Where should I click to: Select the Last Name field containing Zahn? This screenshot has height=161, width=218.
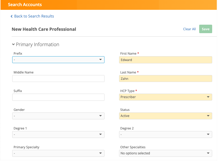pos(165,79)
